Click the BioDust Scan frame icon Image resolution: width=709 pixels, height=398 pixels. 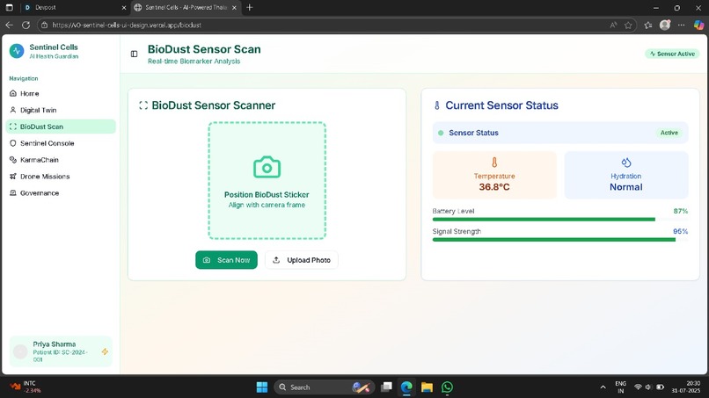[x=12, y=127]
